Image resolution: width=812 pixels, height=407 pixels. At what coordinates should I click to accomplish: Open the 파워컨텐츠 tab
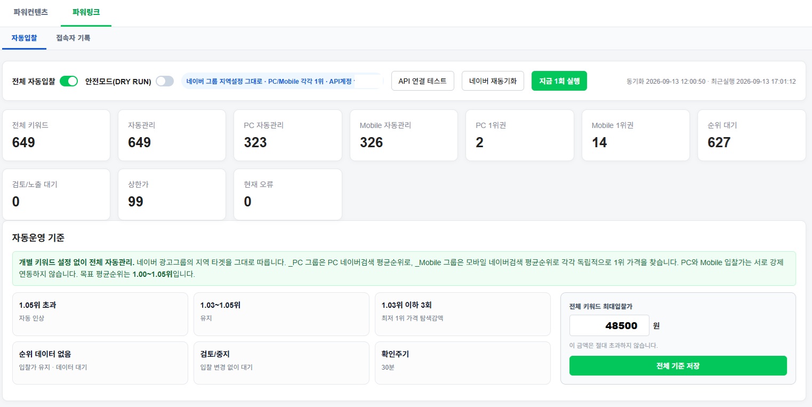click(x=30, y=12)
